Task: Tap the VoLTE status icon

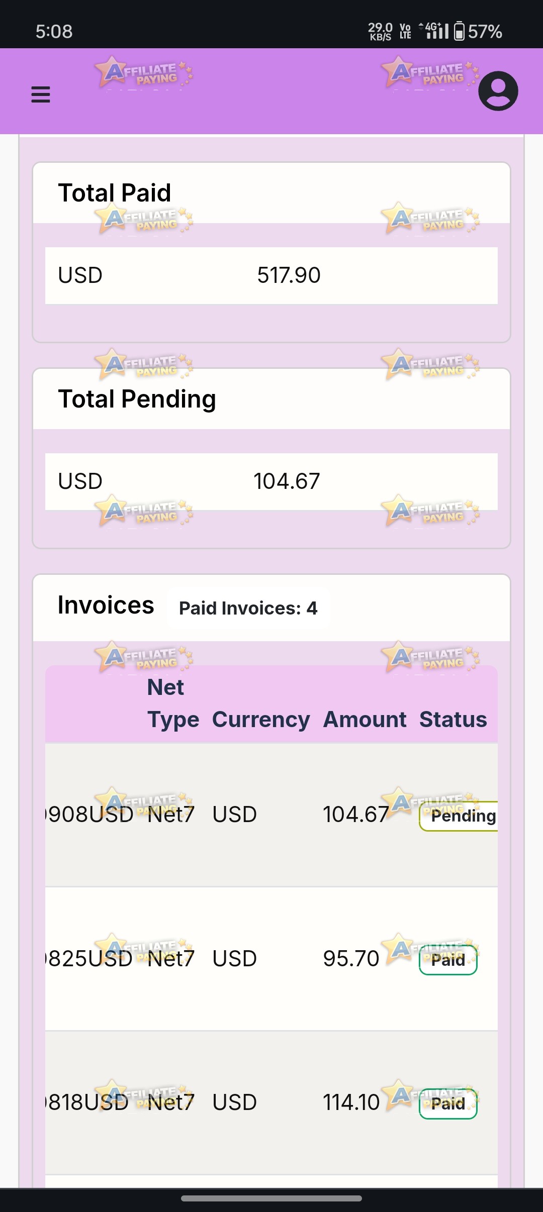Action: [405, 31]
